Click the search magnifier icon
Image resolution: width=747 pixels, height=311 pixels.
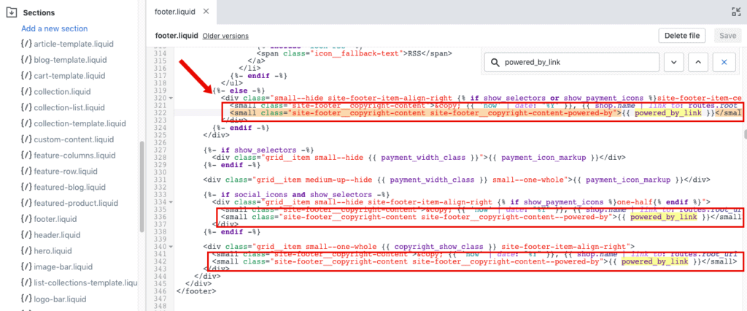[x=495, y=63]
